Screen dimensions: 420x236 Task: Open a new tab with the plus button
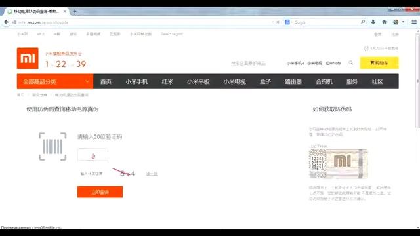[75, 12]
